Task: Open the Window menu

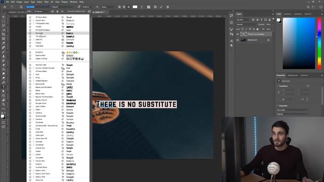Action: click(x=73, y=2)
